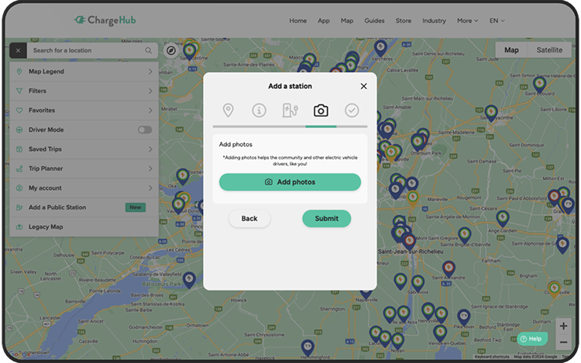
Task: Click the Filters funnel icon
Action: tap(19, 91)
